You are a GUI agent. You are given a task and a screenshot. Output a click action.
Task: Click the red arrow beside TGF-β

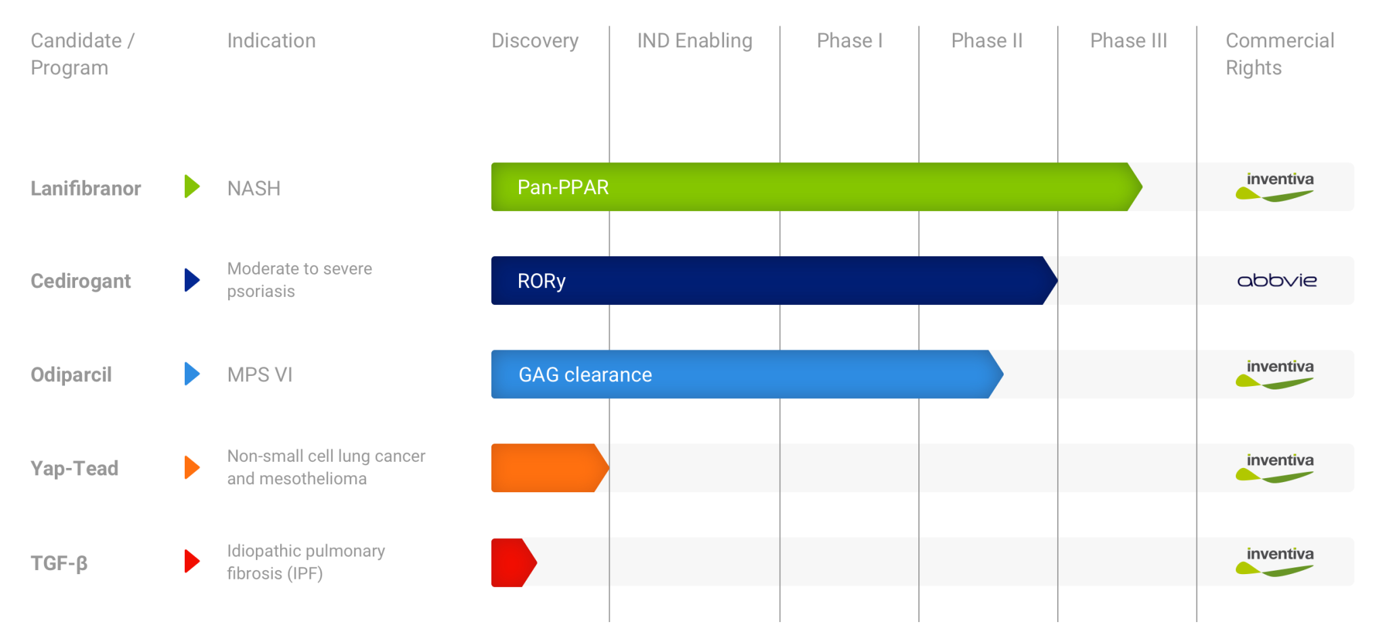click(192, 561)
